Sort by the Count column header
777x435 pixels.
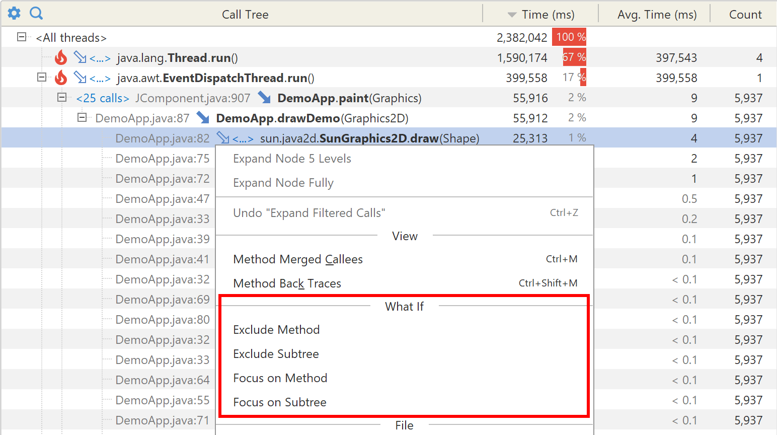point(744,15)
